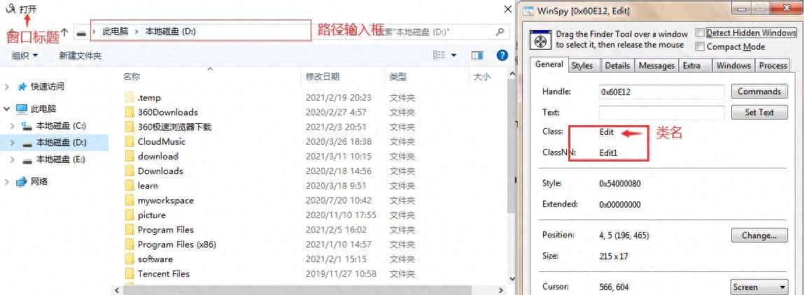The width and height of the screenshot is (804, 295).
Task: Click the up-directory arrow icon
Action: (64, 31)
